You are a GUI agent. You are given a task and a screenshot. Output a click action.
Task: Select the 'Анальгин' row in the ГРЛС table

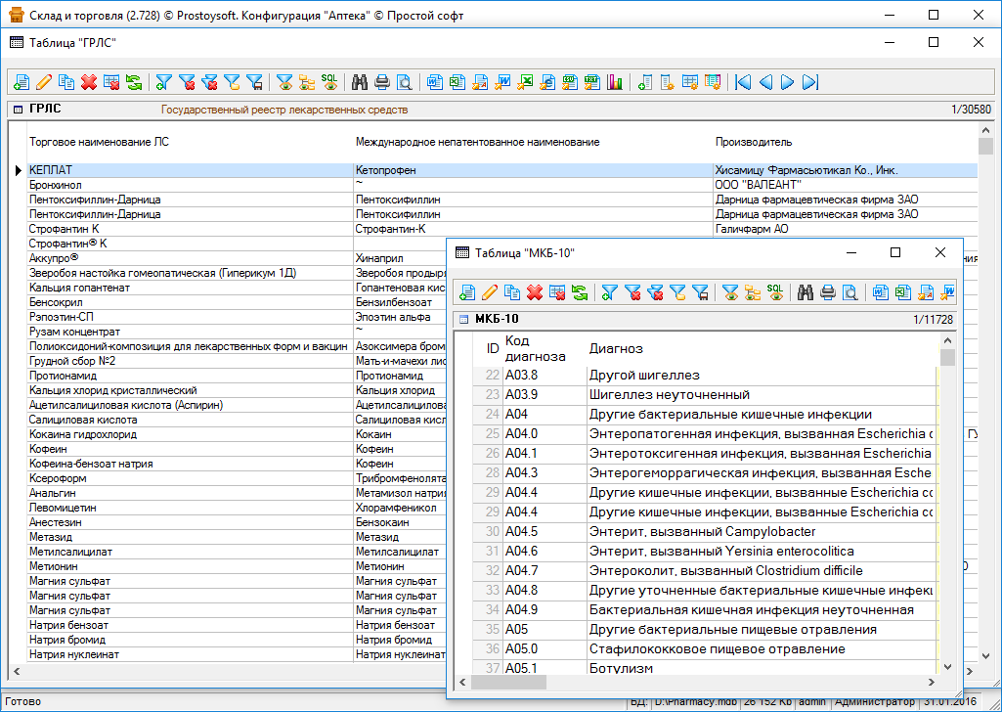[x=237, y=493]
